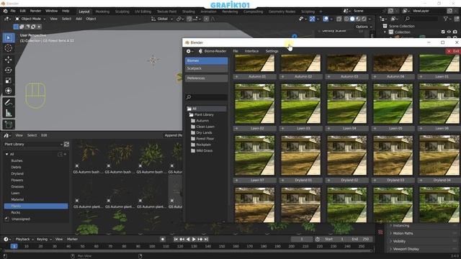Viewport: 461px width, 259px height.
Task: Select the Grasses catalog
Action: pos(17,187)
